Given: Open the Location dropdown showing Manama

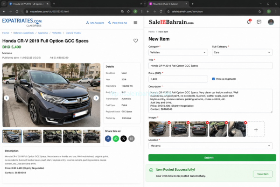Looking at the screenshot, I should click(x=210, y=146).
